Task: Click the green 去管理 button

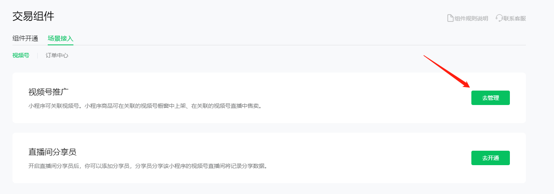Action: (490, 98)
